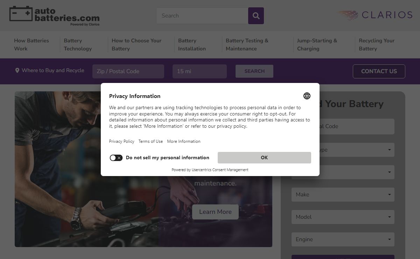Viewport: 420px width, 259px height.
Task: Open the More Information link
Action: click(x=184, y=141)
